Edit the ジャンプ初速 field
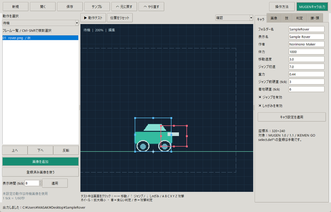331x212 pixels. click(x=306, y=67)
